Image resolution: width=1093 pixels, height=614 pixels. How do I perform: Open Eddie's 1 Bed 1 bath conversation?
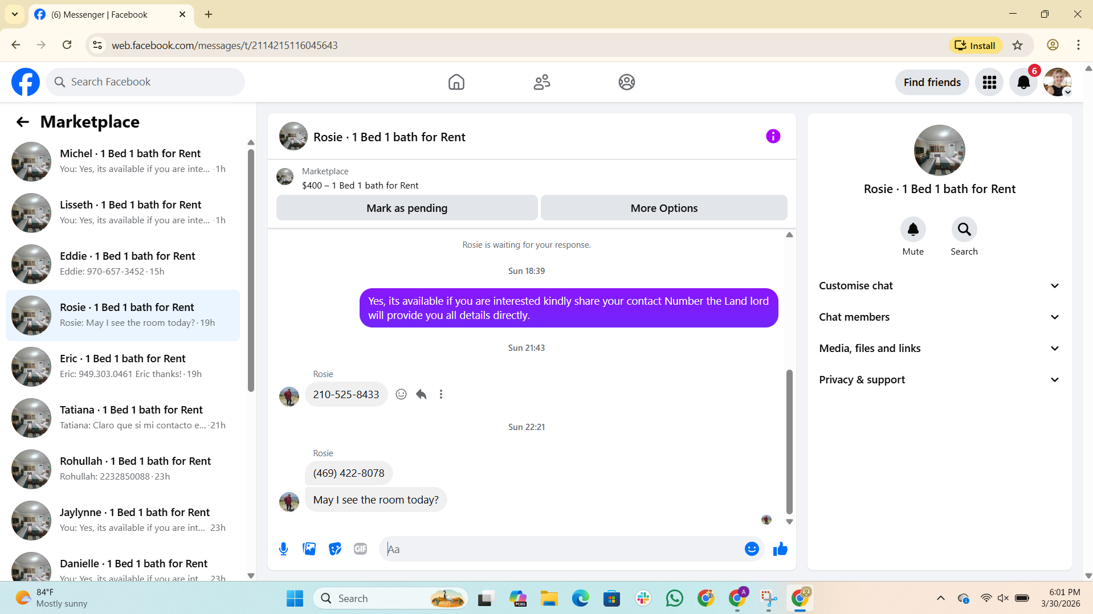123,264
